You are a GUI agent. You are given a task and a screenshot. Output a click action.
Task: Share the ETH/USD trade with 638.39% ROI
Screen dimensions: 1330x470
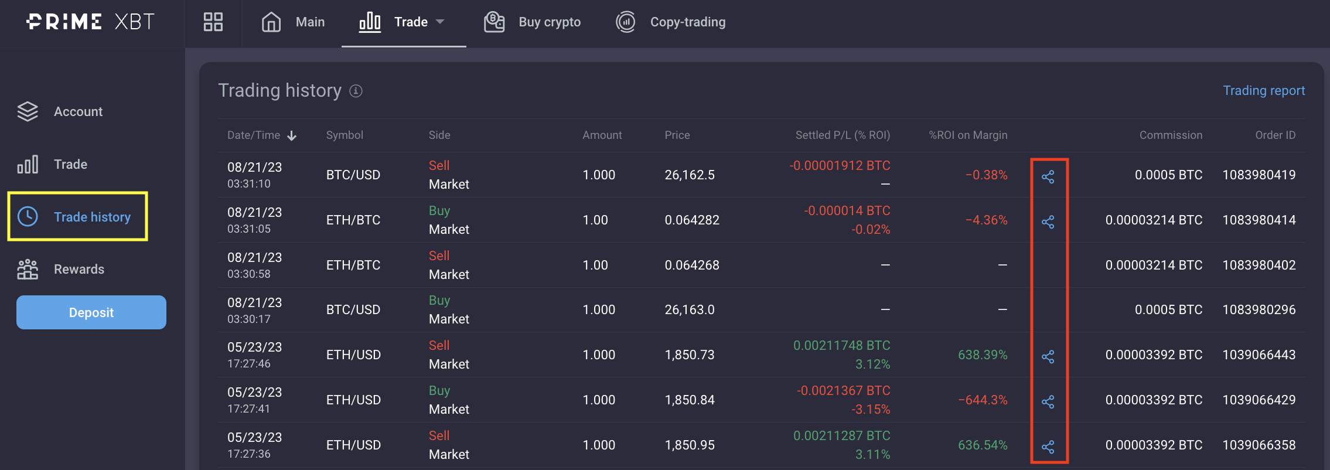coord(1048,356)
